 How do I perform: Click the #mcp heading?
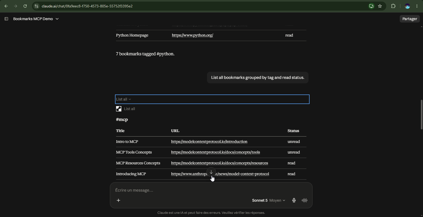(x=122, y=120)
